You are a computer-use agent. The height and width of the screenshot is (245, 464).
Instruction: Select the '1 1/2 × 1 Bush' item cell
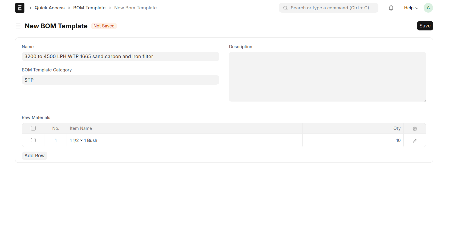184,140
